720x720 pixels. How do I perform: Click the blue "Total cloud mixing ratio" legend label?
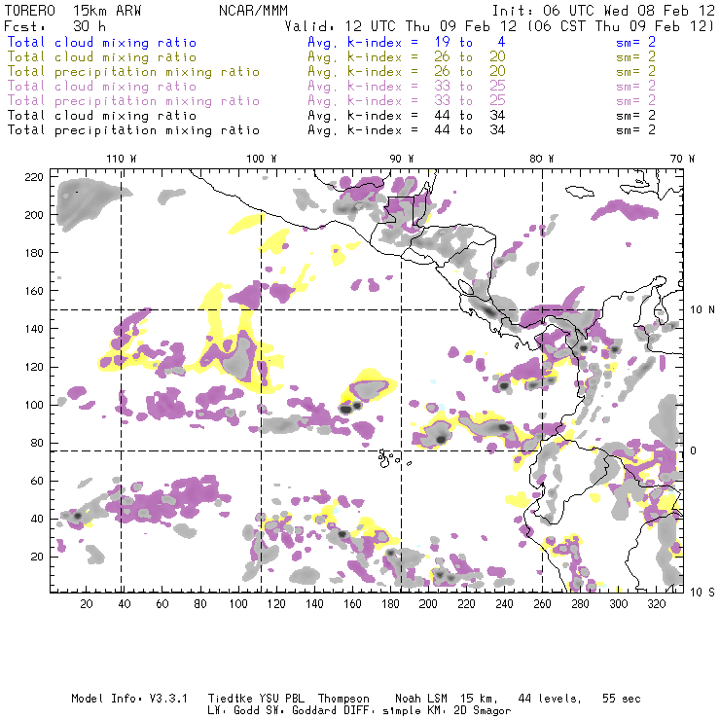tap(102, 43)
